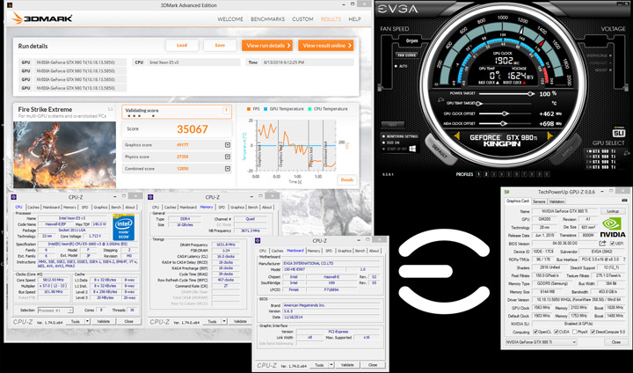Click CPU-Z Mainboard window title icon

pyautogui.click(x=258, y=240)
